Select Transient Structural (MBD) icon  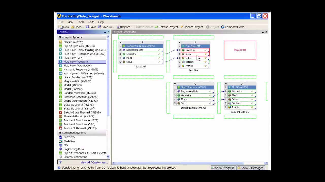pyautogui.click(x=60, y=124)
